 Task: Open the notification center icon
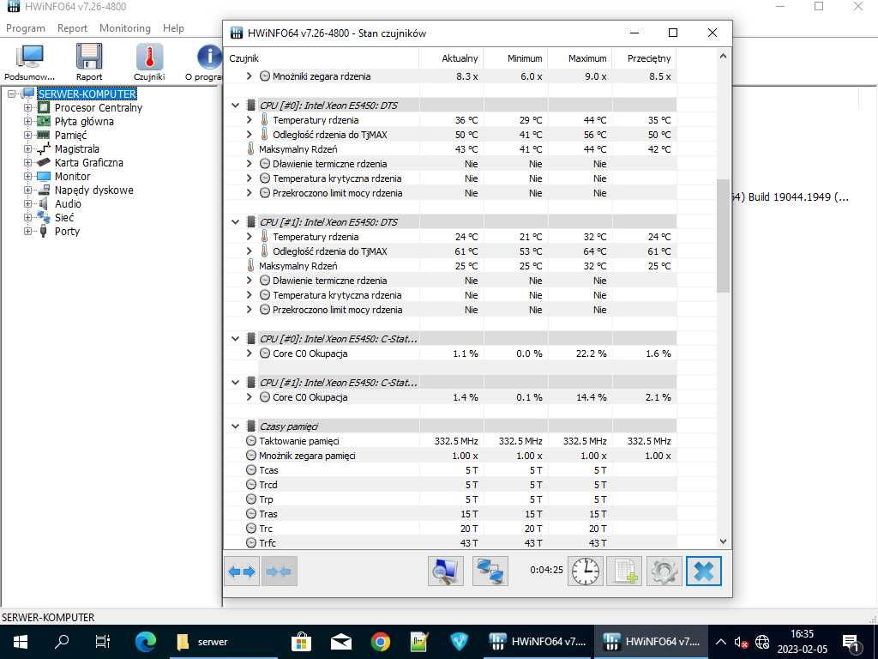click(851, 643)
